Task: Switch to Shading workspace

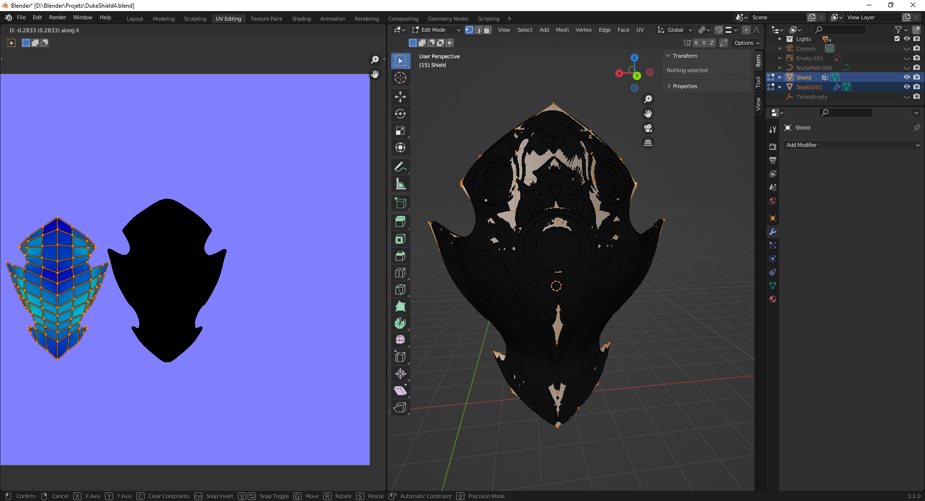Action: [301, 19]
